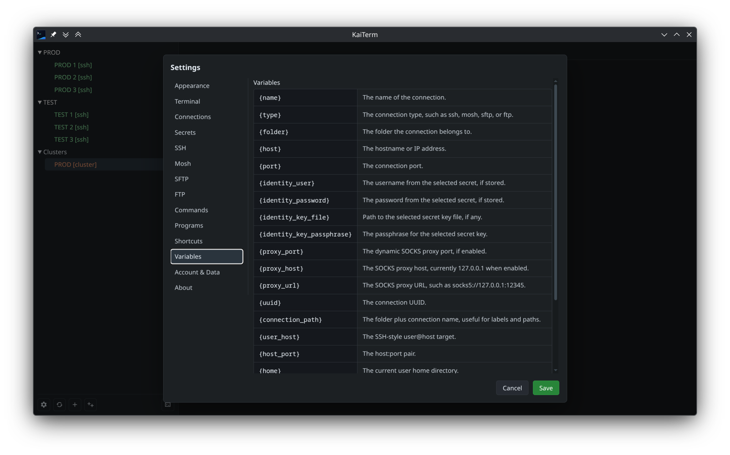Collapse the PROD folder
The width and height of the screenshot is (730, 455).
point(40,52)
